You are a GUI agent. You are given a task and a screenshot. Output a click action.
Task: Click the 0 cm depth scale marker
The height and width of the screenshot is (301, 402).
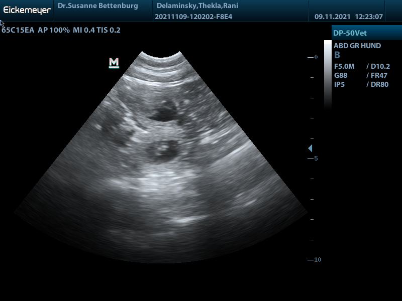coord(316,57)
